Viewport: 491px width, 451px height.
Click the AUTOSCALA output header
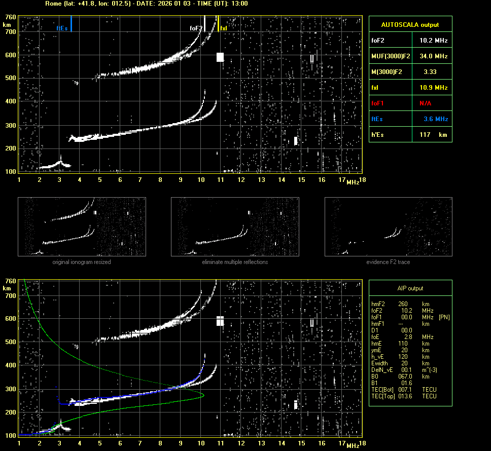coord(410,25)
